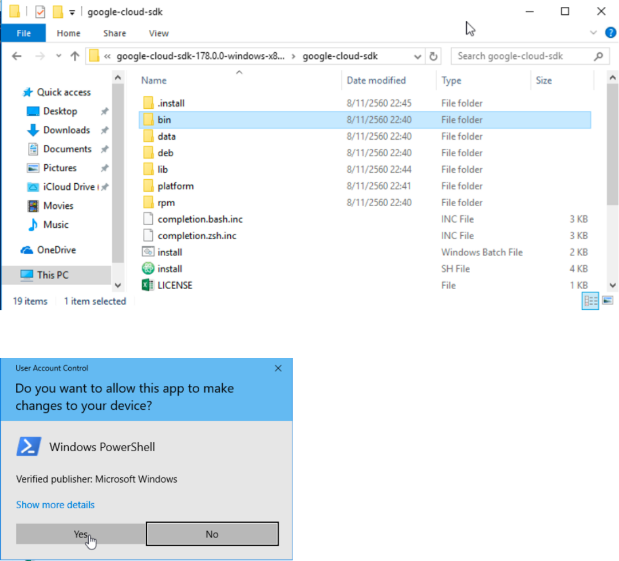Screen dimensions: 619x561
Task: Click double chevron at breadcrumb start
Action: click(x=107, y=57)
